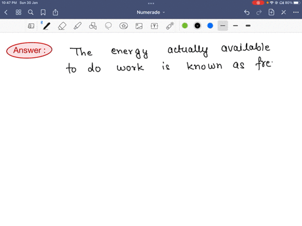
Task: Choose the blue pen color
Action: coord(210,26)
